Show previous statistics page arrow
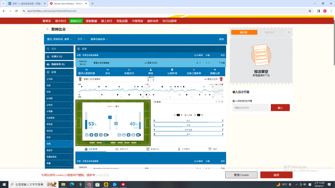This screenshot has width=335, height=188. coord(216,102)
